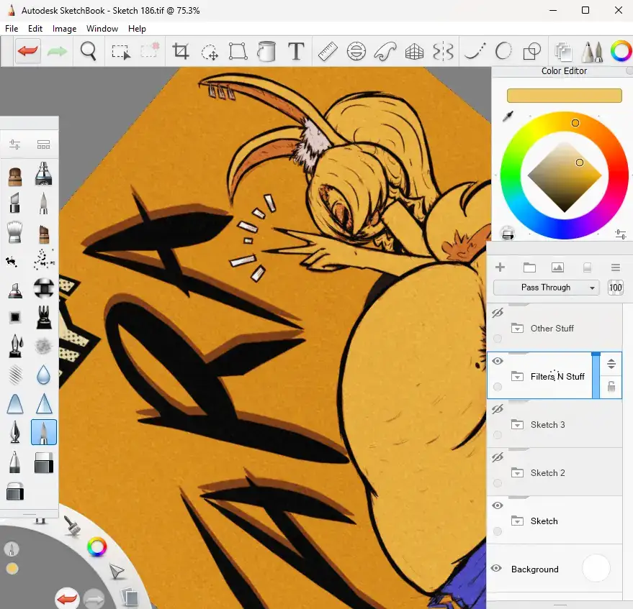Screen dimensions: 633x609
Task: Expand the Other Stuff folder
Action: pos(517,328)
